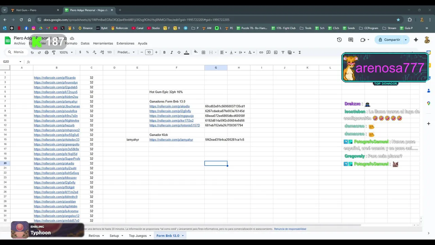Open the Ayuda menu

[142, 44]
